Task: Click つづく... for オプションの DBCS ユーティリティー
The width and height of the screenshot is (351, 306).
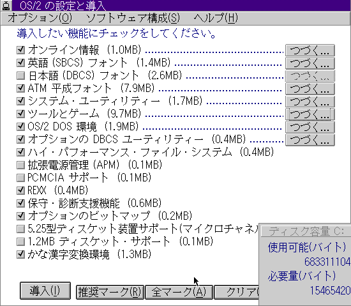Action: [310, 140]
